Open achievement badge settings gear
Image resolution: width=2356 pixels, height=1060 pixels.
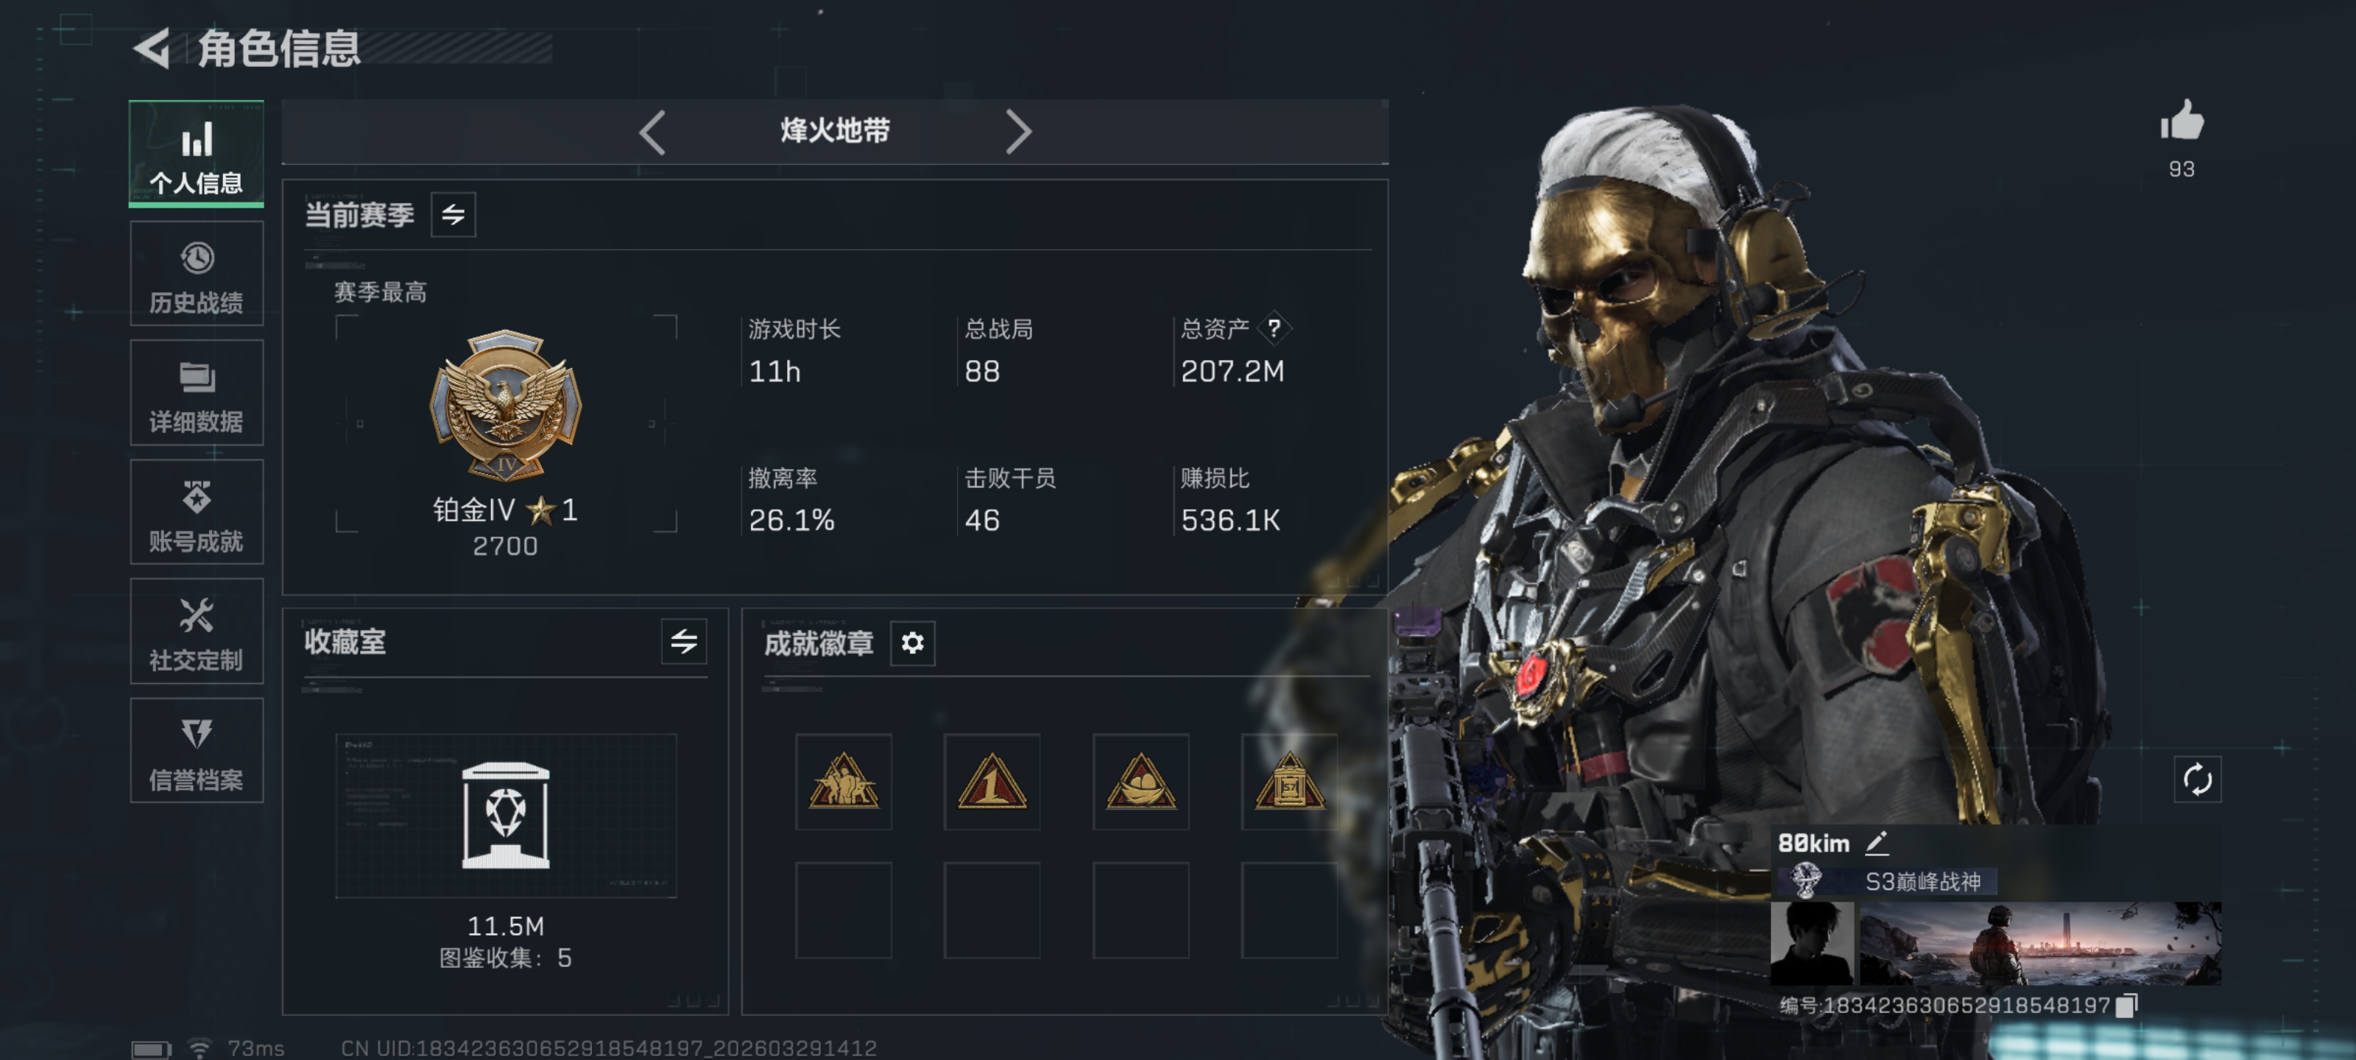pos(912,643)
